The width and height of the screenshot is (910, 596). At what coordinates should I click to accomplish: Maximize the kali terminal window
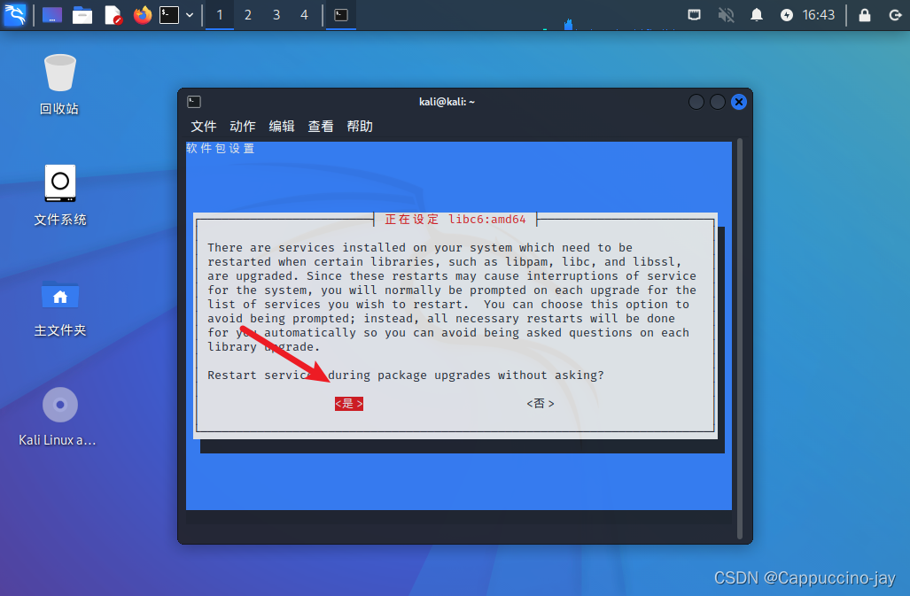pos(718,102)
